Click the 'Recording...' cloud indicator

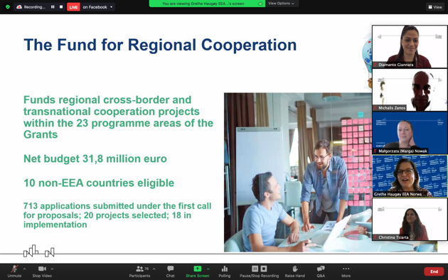click(x=31, y=7)
